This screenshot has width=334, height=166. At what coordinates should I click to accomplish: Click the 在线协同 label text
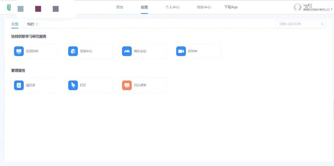tap(32, 51)
